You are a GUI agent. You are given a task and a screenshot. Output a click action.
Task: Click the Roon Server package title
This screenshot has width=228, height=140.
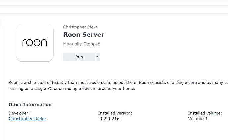pos(84,35)
